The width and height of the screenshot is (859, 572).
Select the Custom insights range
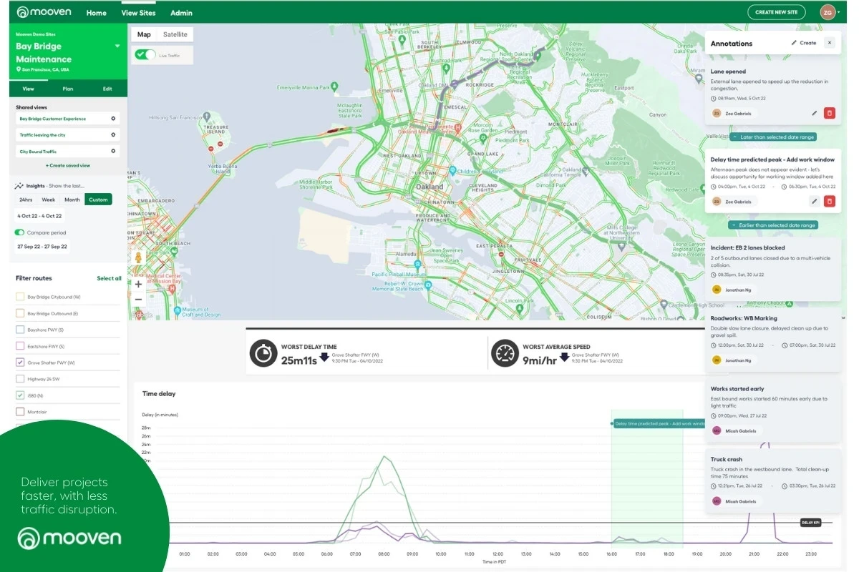click(x=98, y=199)
